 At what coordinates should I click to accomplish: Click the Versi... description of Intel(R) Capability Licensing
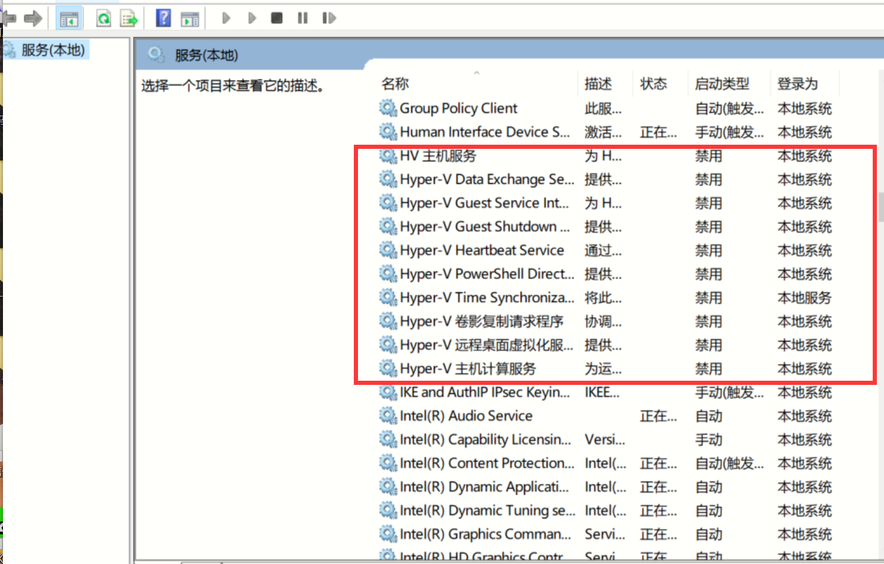(604, 440)
